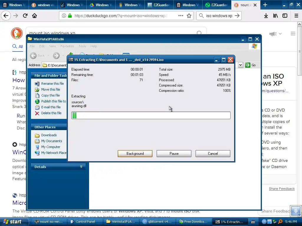Open My Network Places link

[x=54, y=153]
